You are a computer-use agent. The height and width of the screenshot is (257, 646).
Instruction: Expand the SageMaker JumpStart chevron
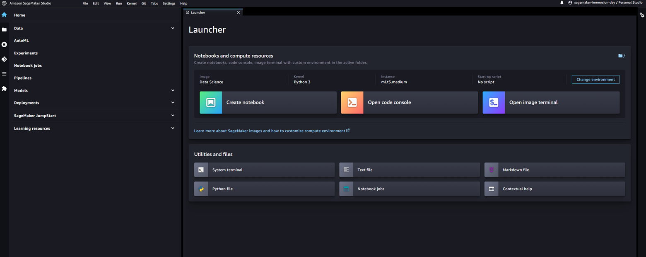click(x=173, y=115)
